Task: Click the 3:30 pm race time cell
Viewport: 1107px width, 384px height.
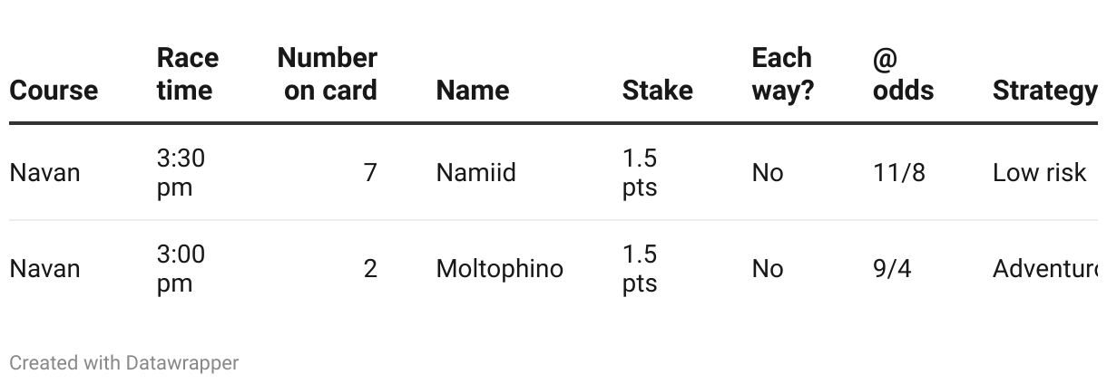Action: [181, 173]
